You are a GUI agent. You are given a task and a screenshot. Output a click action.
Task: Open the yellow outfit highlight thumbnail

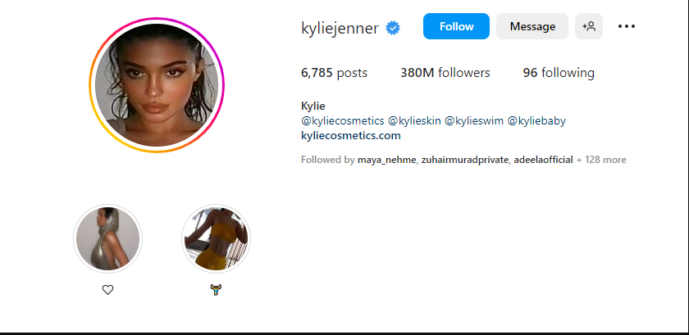coord(216,239)
